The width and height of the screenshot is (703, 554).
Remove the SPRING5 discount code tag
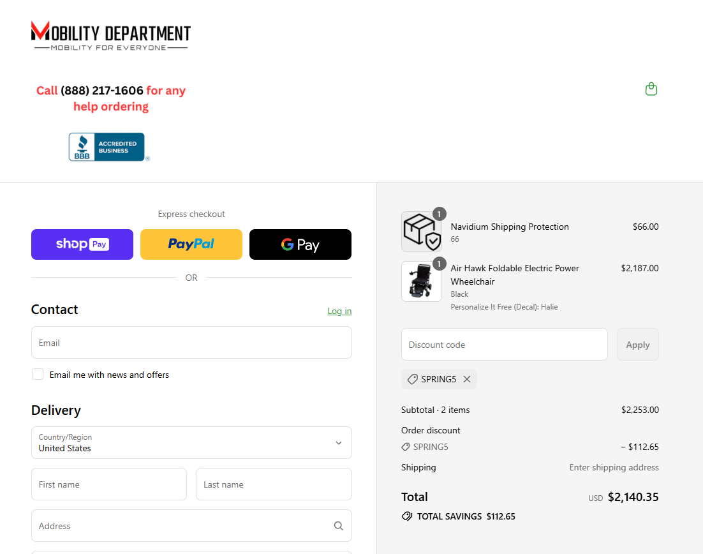tap(467, 379)
